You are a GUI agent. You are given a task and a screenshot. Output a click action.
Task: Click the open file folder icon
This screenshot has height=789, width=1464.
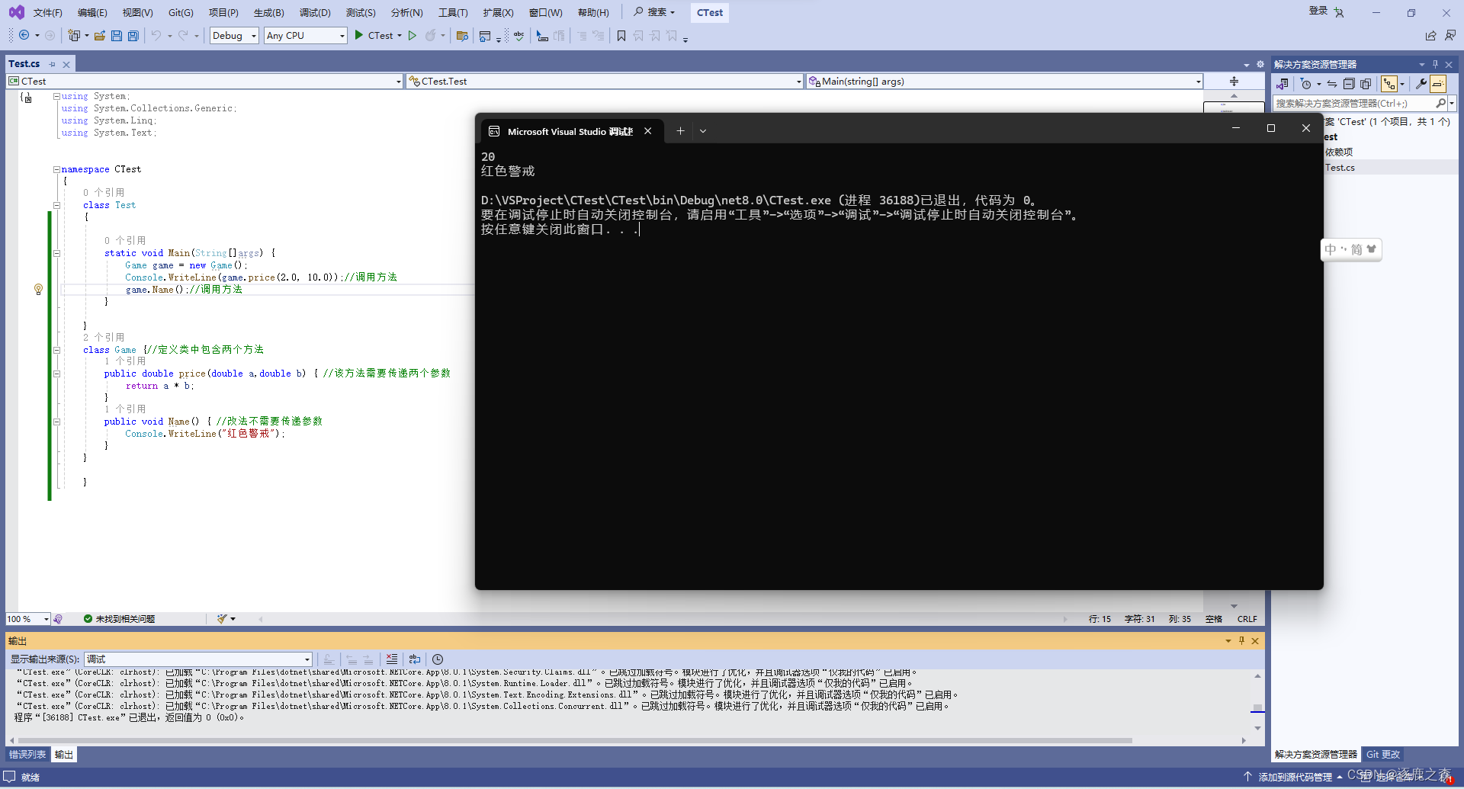click(100, 35)
